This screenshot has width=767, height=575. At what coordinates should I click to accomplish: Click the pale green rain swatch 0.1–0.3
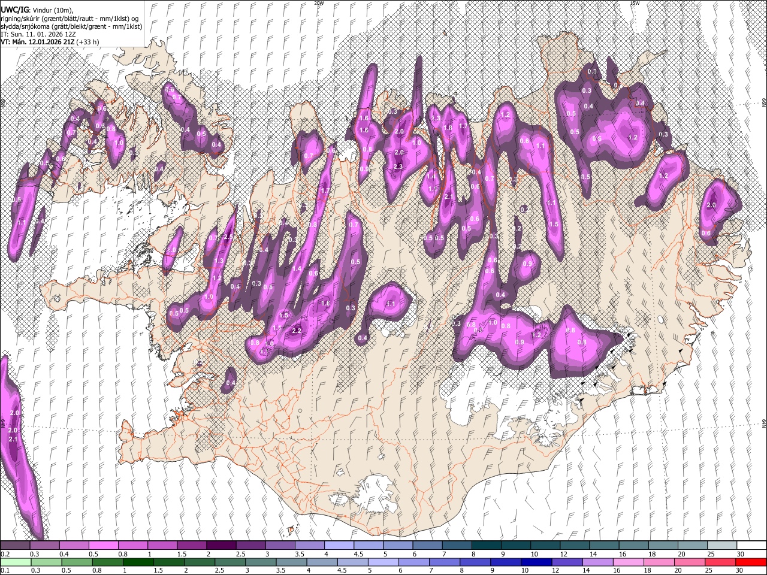16,562
